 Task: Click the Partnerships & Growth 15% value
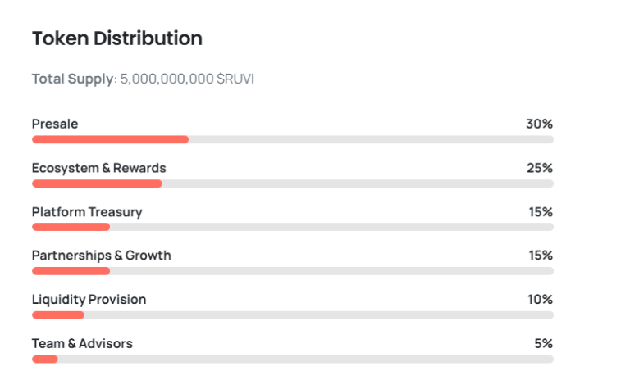(x=540, y=256)
